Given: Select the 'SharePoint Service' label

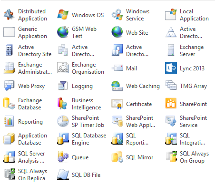Looking at the screenshot, I should (x=193, y=121).
